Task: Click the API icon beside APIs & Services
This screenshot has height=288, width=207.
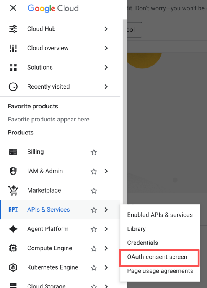Action: [13, 210]
